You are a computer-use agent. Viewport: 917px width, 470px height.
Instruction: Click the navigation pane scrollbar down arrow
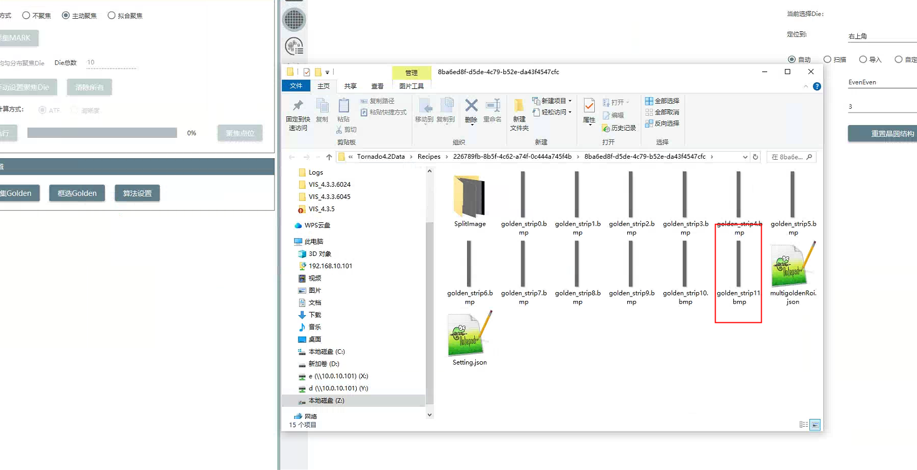pyautogui.click(x=430, y=415)
